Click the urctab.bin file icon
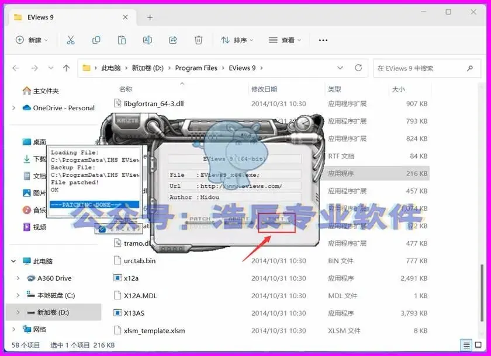The width and height of the screenshot is (491, 356). (x=117, y=260)
